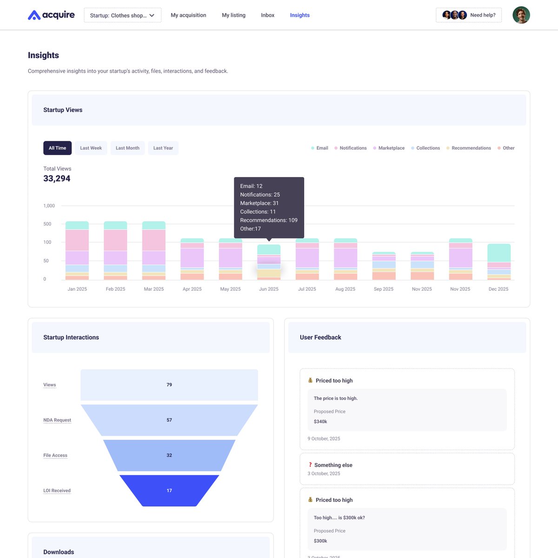
Task: Open the user profile avatar
Action: pos(521,15)
